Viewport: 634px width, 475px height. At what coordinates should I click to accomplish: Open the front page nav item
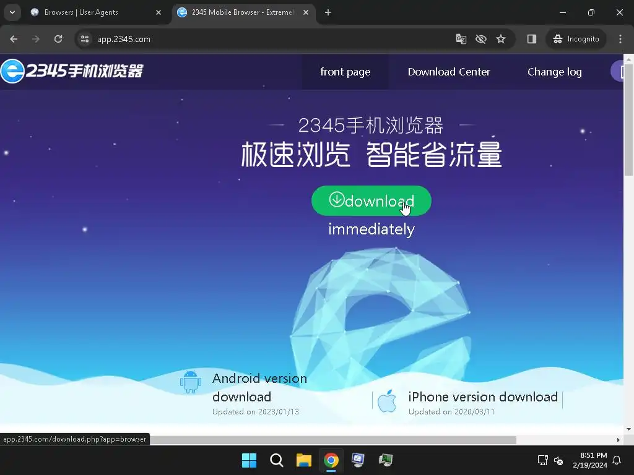click(345, 72)
